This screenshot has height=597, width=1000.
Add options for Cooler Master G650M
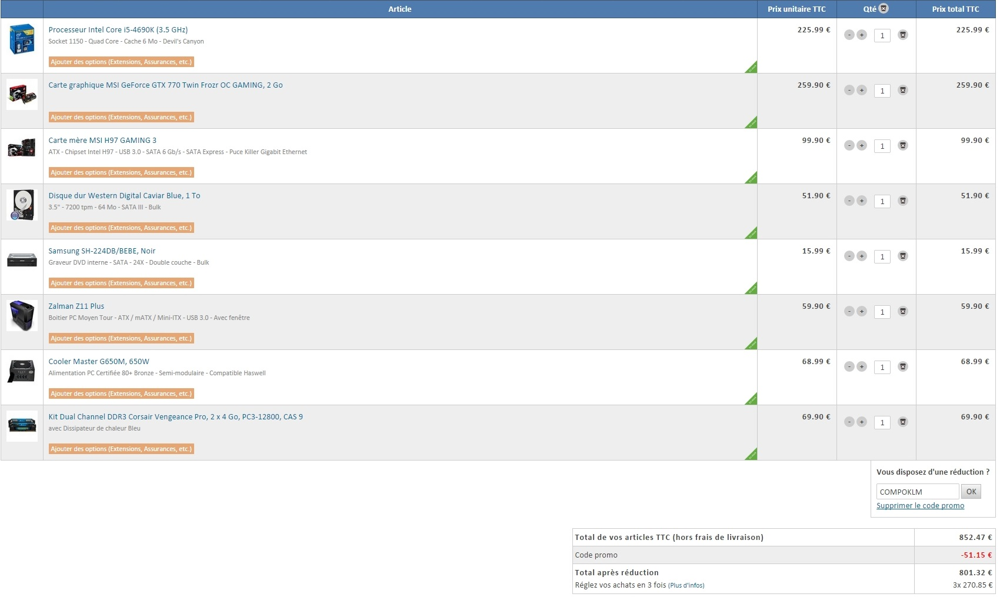click(121, 393)
